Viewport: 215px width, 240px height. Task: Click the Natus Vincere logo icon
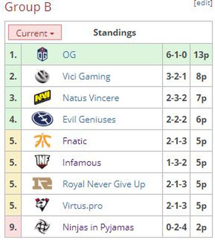(42, 98)
